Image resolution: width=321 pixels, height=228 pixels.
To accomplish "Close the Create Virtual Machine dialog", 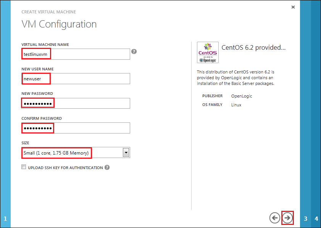I will (293, 7).
